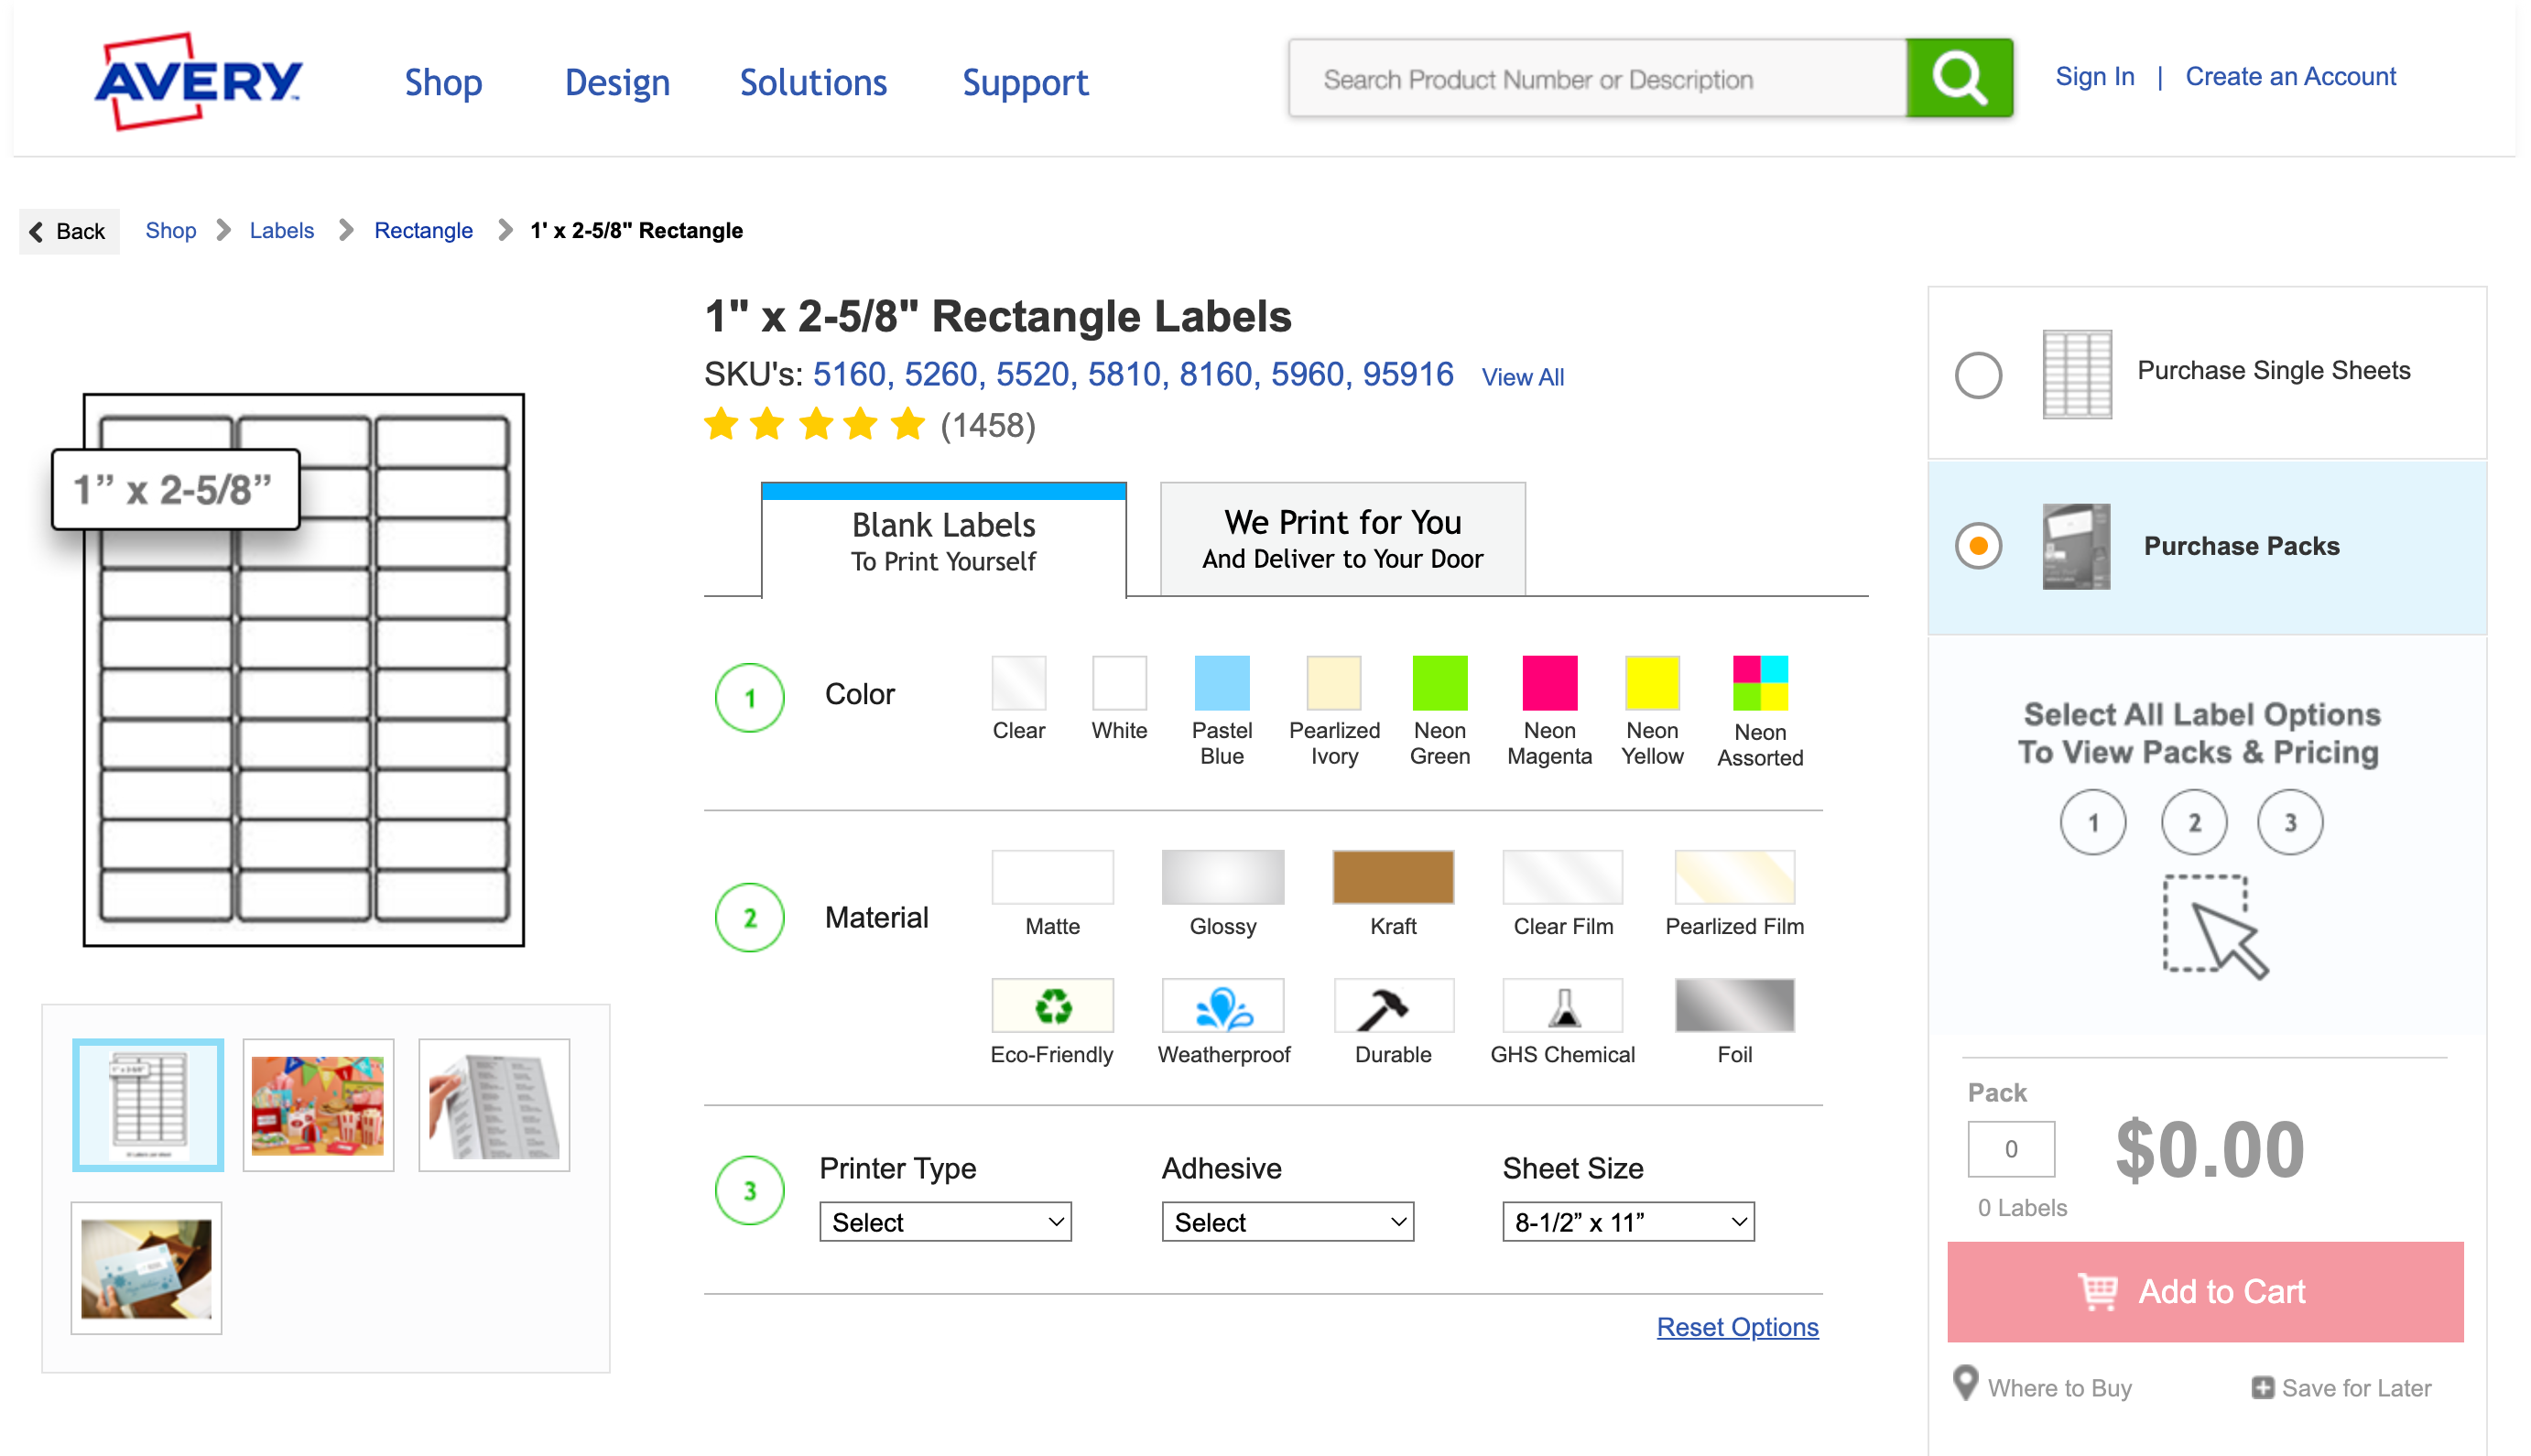2531x1456 pixels.
Task: Click the main label sheet product image
Action: pyautogui.click(x=303, y=669)
